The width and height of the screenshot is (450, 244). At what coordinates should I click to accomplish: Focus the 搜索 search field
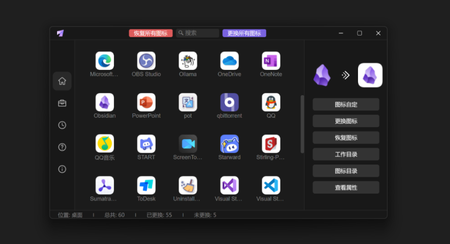tap(197, 33)
